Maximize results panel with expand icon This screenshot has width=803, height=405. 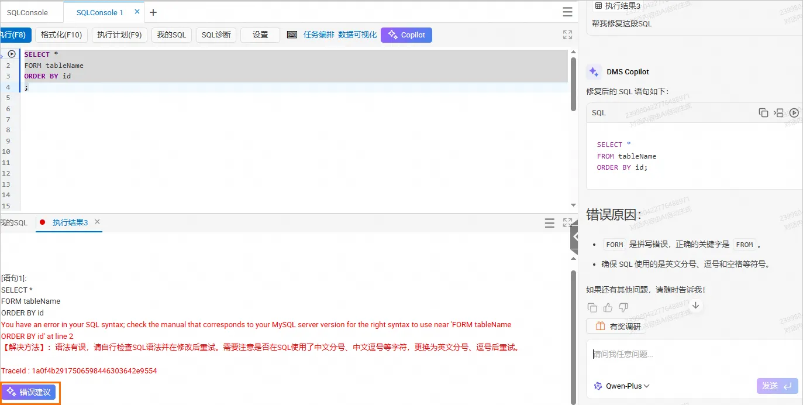pyautogui.click(x=567, y=222)
